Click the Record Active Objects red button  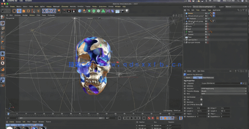(x=149, y=118)
